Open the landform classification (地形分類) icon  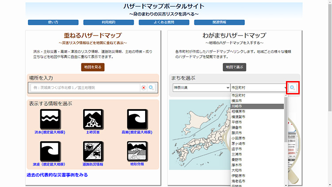(137, 151)
